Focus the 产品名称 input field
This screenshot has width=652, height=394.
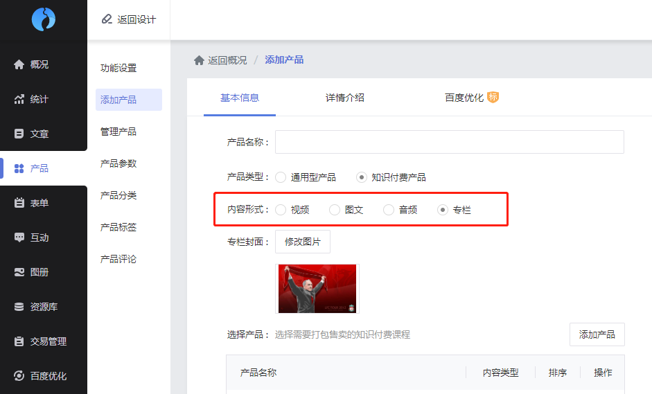[449, 142]
